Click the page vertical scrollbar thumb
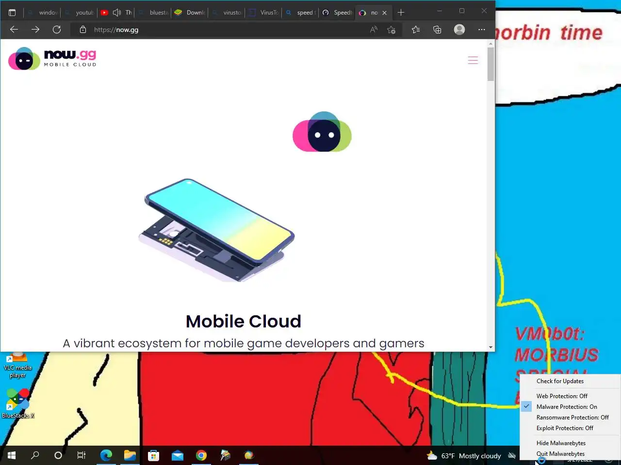This screenshot has height=465, width=621. click(x=490, y=64)
